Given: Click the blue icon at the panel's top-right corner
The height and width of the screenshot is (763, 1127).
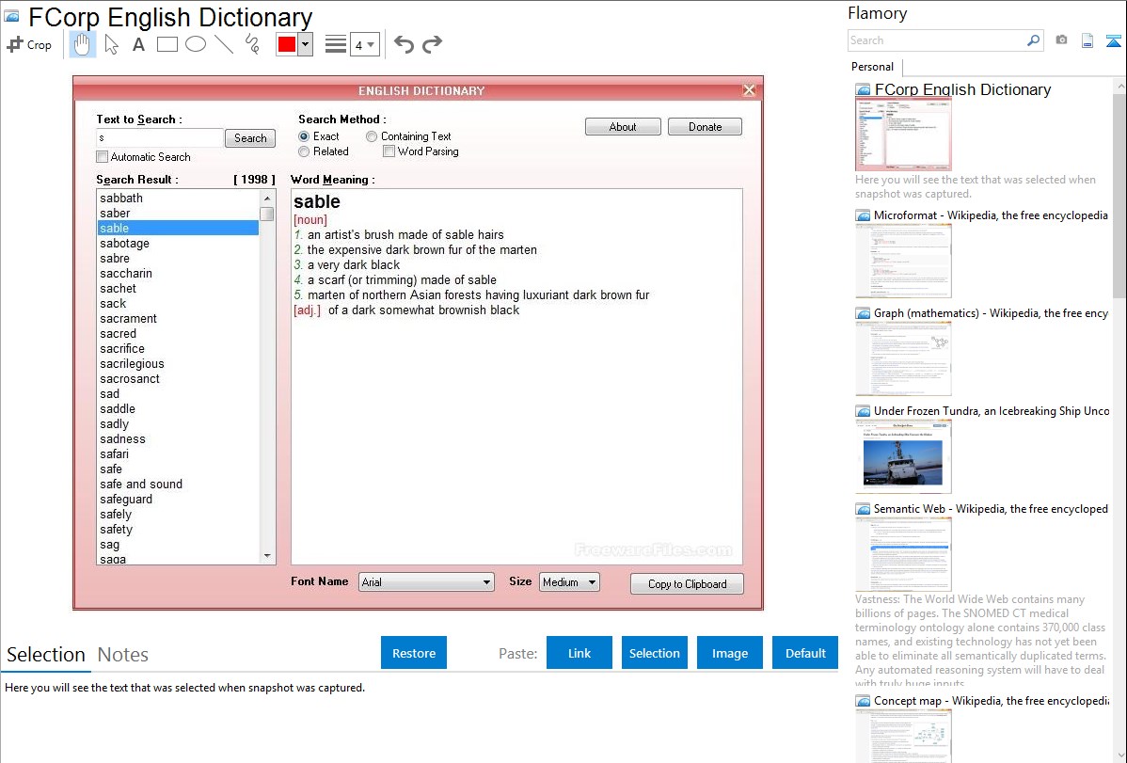Looking at the screenshot, I should tap(1113, 40).
